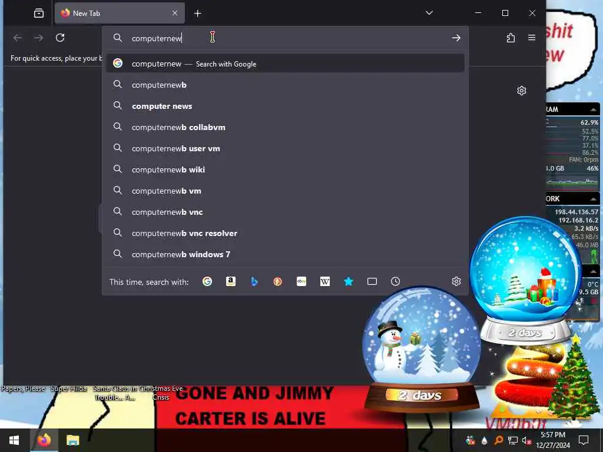Click the muted speaker volume tray icon
Image resolution: width=603 pixels, height=452 pixels.
[526, 440]
